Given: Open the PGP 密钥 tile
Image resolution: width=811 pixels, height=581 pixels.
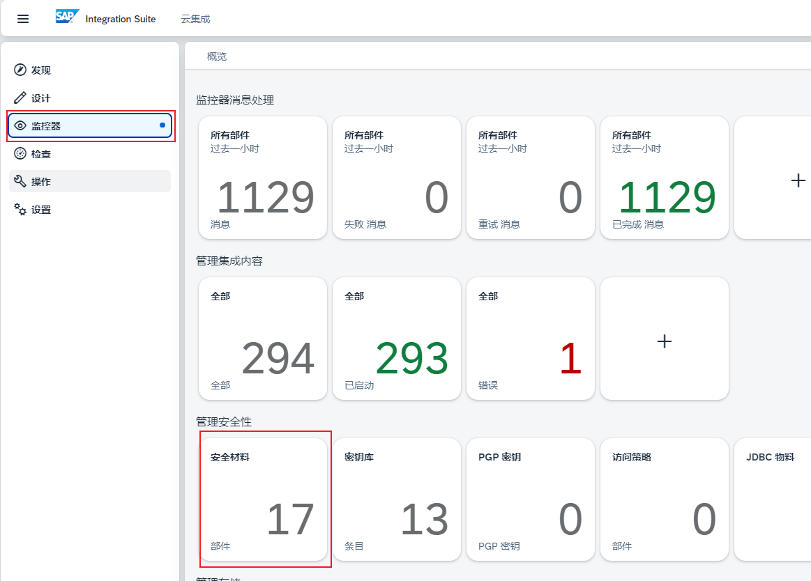Looking at the screenshot, I should point(530,499).
